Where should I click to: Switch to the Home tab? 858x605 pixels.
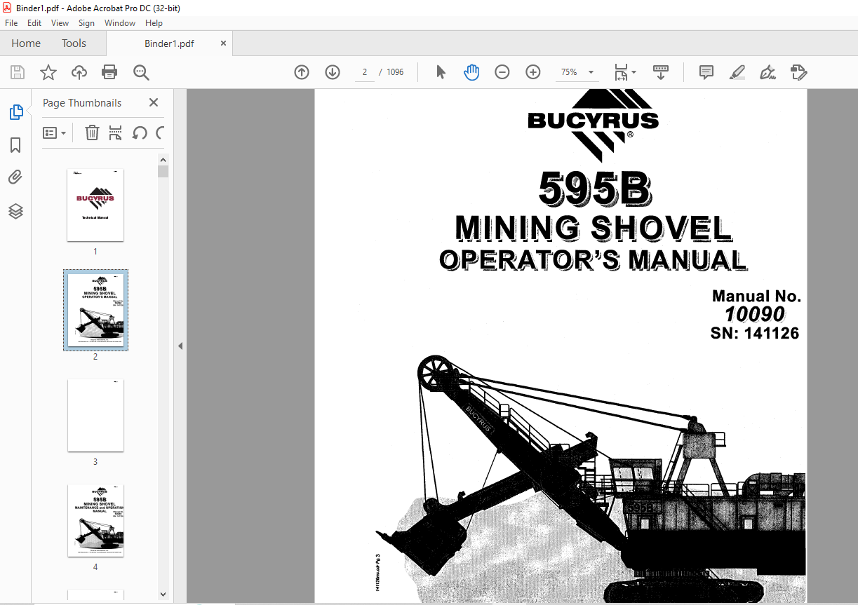point(26,43)
